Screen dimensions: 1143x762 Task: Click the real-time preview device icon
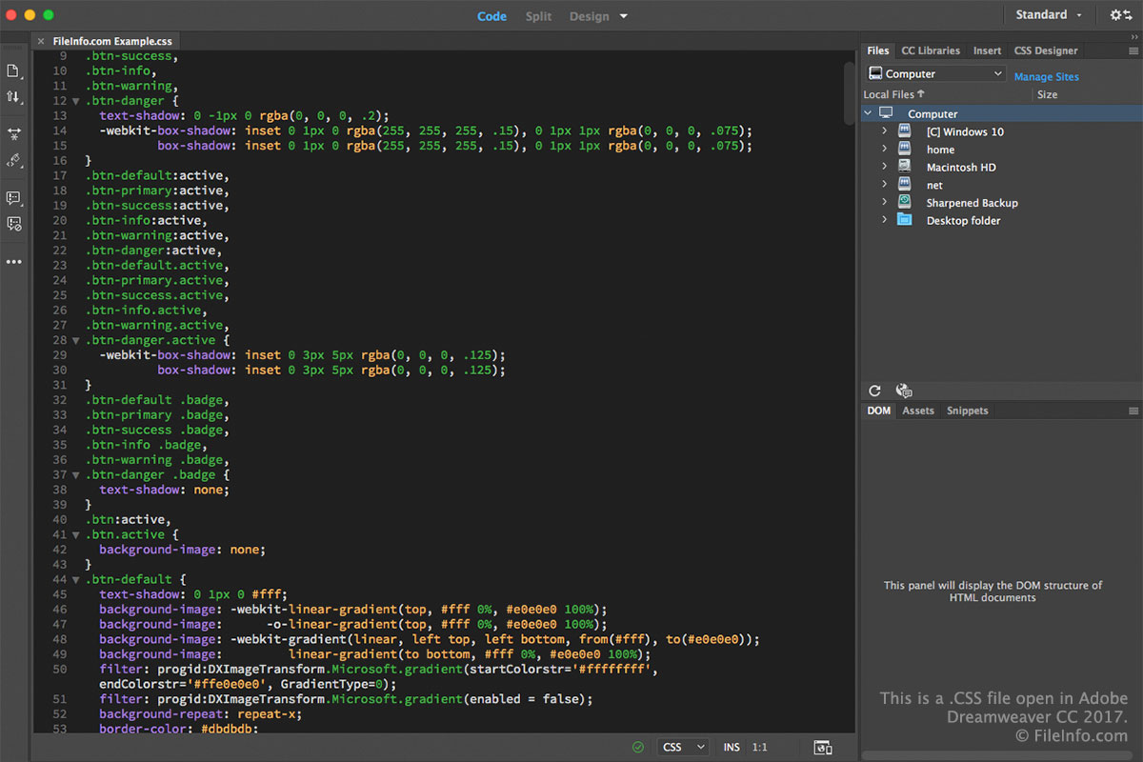click(823, 748)
